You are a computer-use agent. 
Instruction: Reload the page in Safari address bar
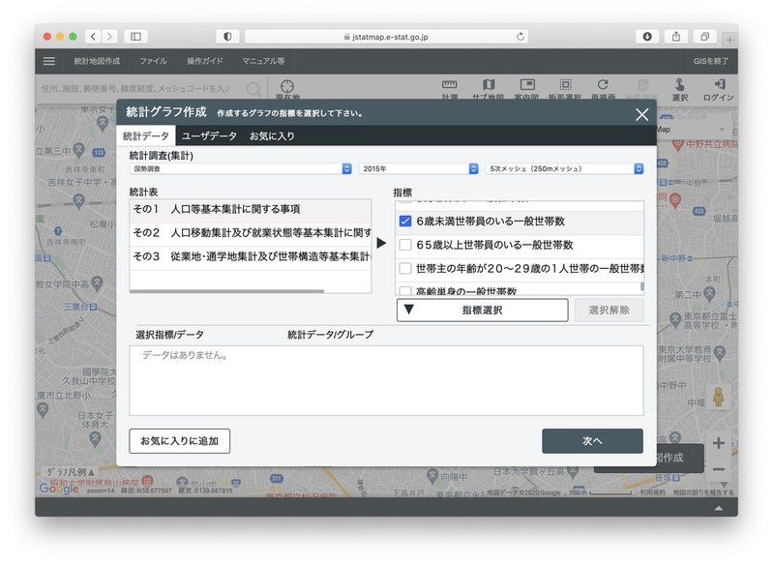[521, 37]
